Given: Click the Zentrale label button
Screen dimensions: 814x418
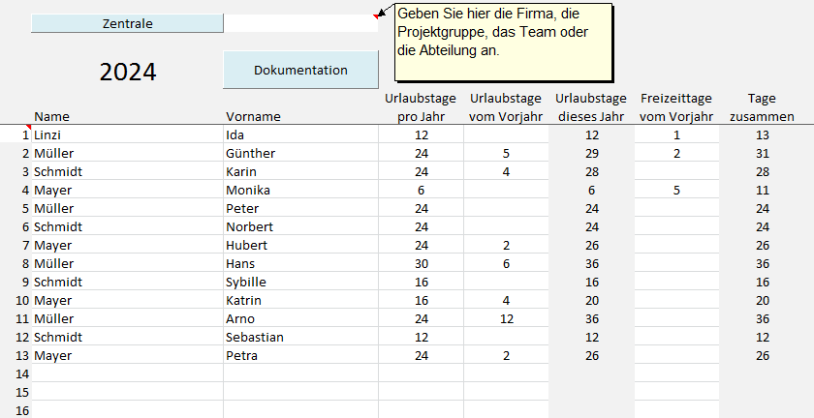Looking at the screenshot, I should (127, 23).
